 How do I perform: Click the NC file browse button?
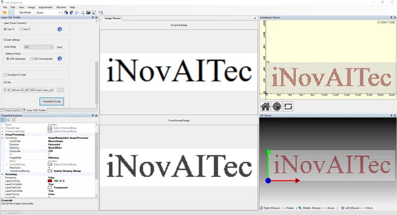60,90
